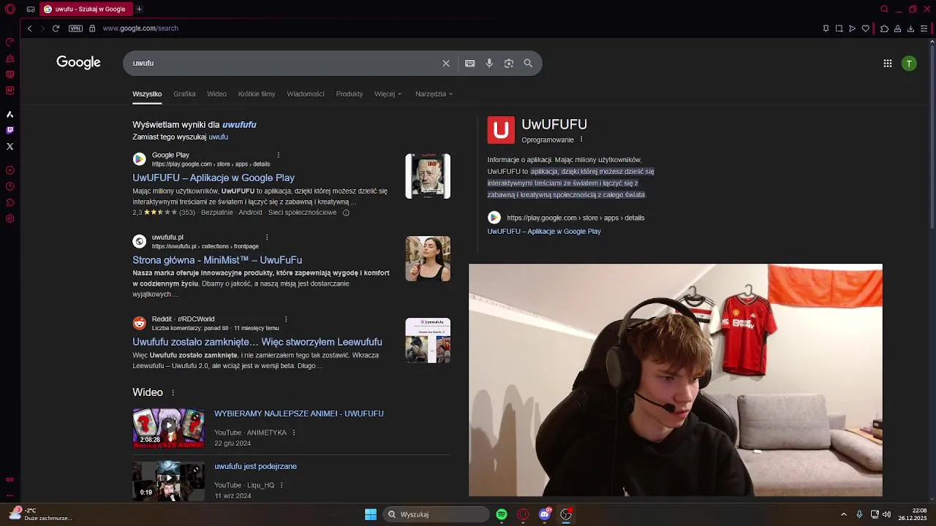Open the on-screen keyboard input tool
The height and width of the screenshot is (526, 936).
point(470,64)
